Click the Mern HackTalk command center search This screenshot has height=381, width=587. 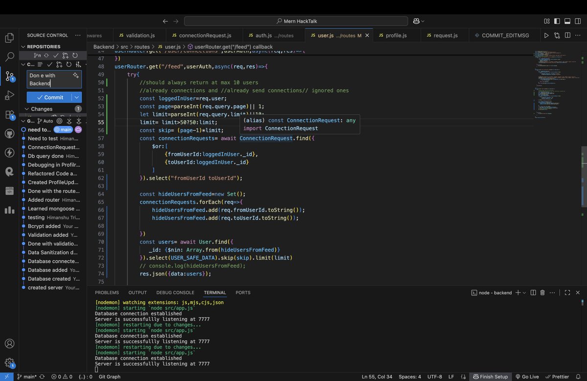pos(296,21)
